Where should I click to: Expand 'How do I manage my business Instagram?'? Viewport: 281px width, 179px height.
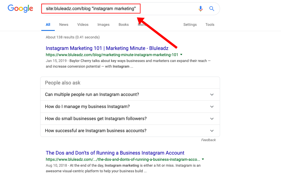click(130, 107)
